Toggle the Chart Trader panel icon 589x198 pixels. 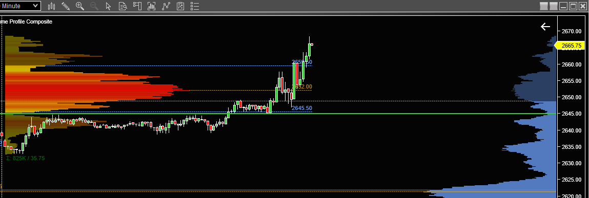[137, 6]
